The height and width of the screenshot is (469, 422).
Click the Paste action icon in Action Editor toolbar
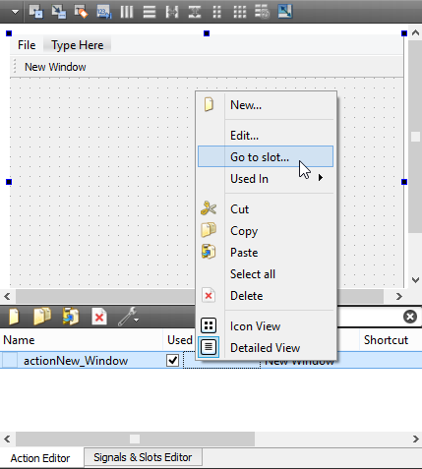[71, 317]
